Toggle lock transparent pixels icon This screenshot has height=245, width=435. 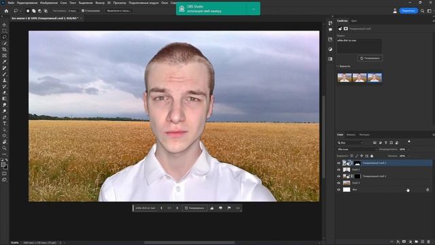351,156
